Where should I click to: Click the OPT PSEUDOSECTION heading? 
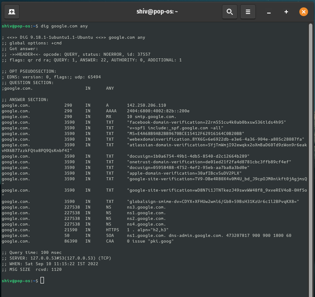point(29,71)
